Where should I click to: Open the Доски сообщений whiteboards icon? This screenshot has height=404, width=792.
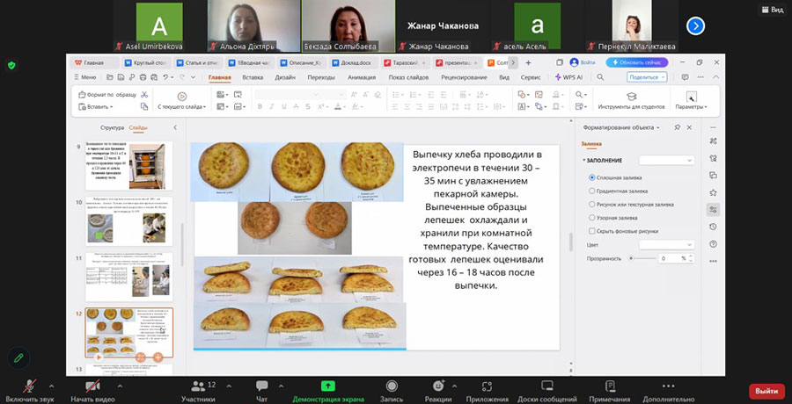coord(546,386)
